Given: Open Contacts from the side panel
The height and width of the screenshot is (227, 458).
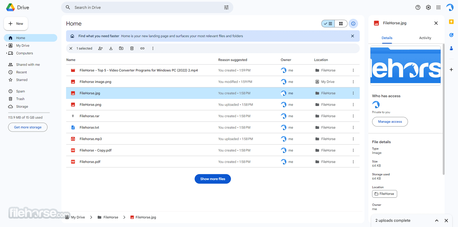Looking at the screenshot, I should click(451, 48).
